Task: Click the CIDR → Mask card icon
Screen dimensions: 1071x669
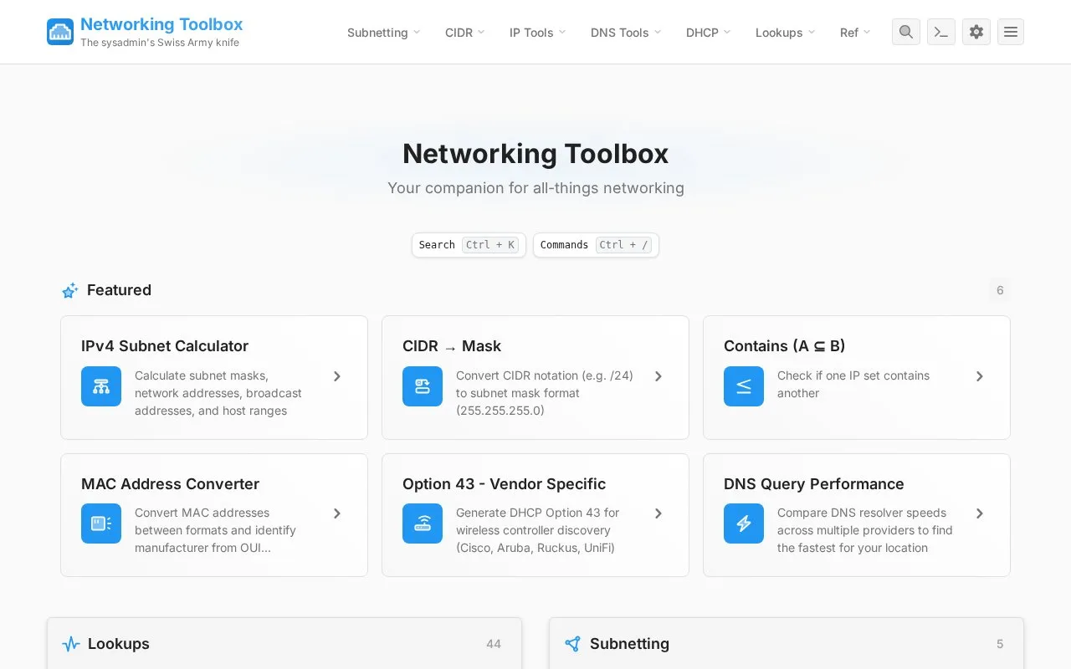Action: 423,386
